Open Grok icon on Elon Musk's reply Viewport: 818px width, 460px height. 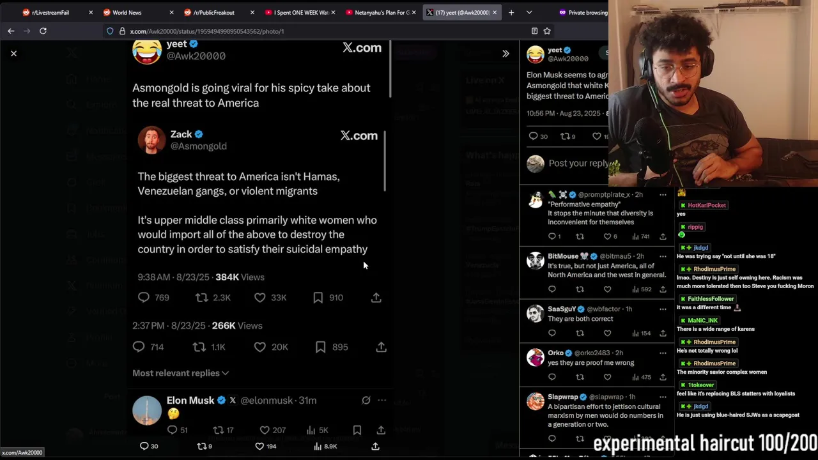pyautogui.click(x=366, y=400)
